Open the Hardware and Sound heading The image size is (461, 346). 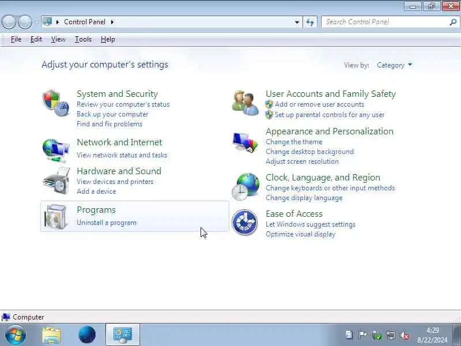coord(119,171)
